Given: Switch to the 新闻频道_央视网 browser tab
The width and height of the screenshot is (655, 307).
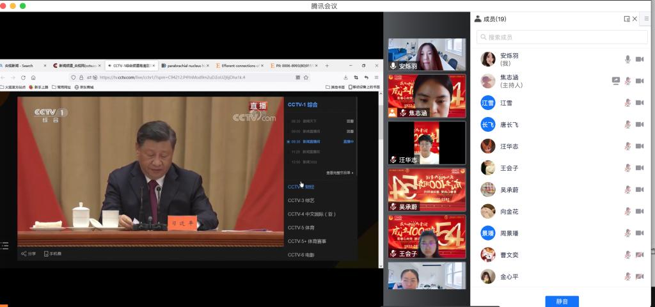Looking at the screenshot, I should coord(77,66).
